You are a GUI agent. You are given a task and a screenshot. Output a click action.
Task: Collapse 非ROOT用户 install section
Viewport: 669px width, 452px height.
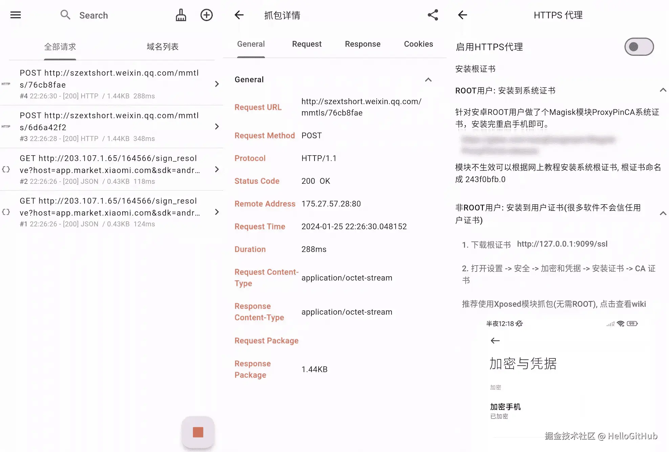pos(663,213)
